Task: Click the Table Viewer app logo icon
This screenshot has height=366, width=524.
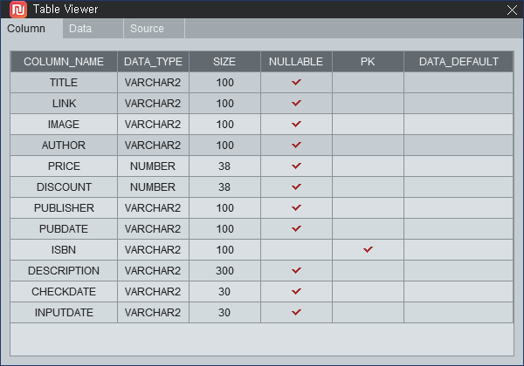Action: coord(18,9)
